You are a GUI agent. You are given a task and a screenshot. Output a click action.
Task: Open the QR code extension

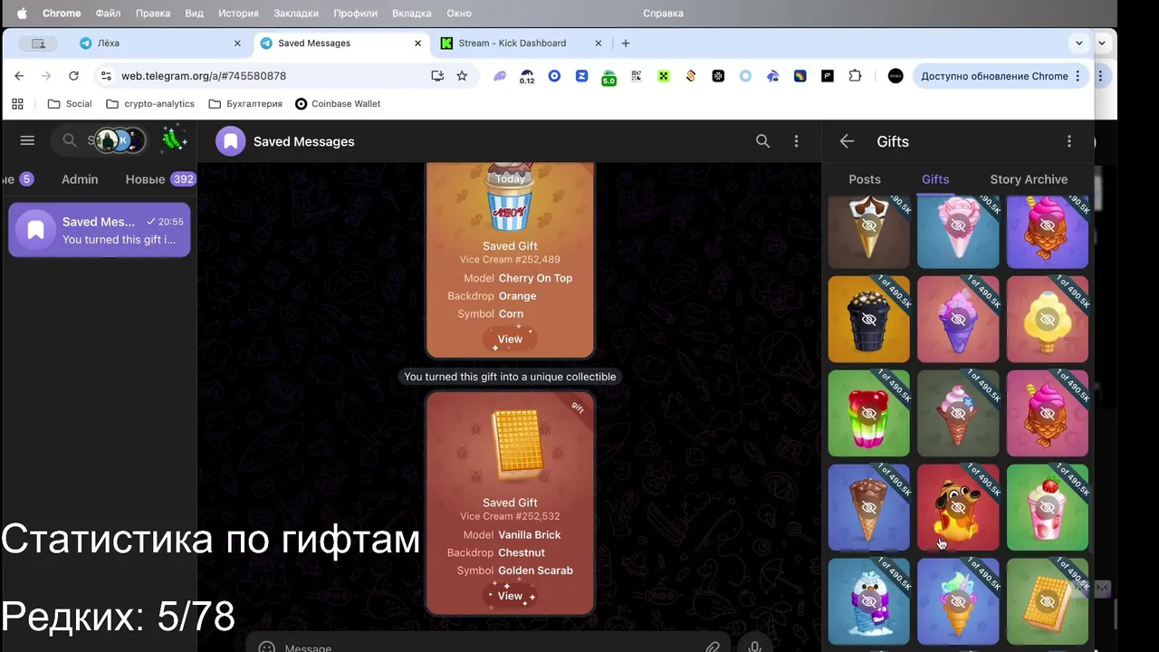637,76
